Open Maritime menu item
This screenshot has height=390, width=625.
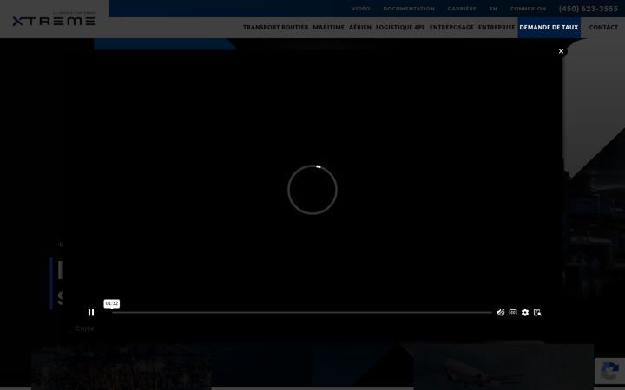328,28
